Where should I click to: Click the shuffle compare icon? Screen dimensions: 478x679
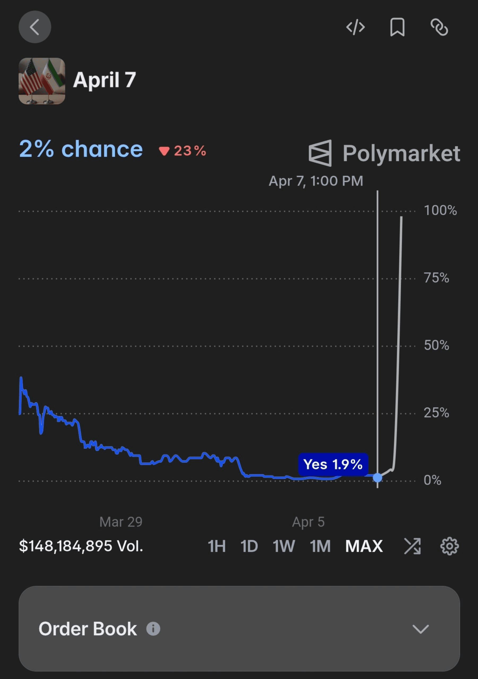click(412, 546)
